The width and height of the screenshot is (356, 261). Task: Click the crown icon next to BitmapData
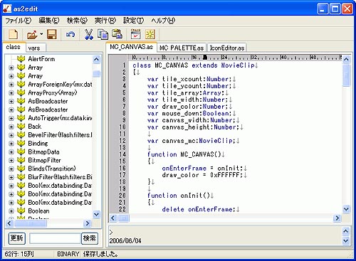click(21, 152)
